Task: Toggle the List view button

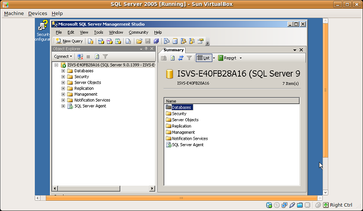Action: (x=204, y=58)
